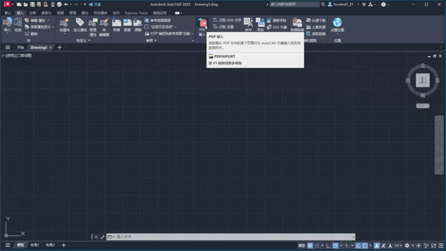Open the Express Tools ribbon tab
446x251 pixels.
(x=136, y=13)
